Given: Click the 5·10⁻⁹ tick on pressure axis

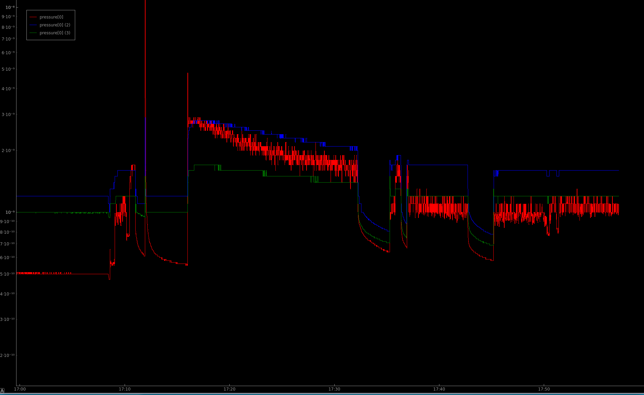Looking at the screenshot, I should 8,69.
